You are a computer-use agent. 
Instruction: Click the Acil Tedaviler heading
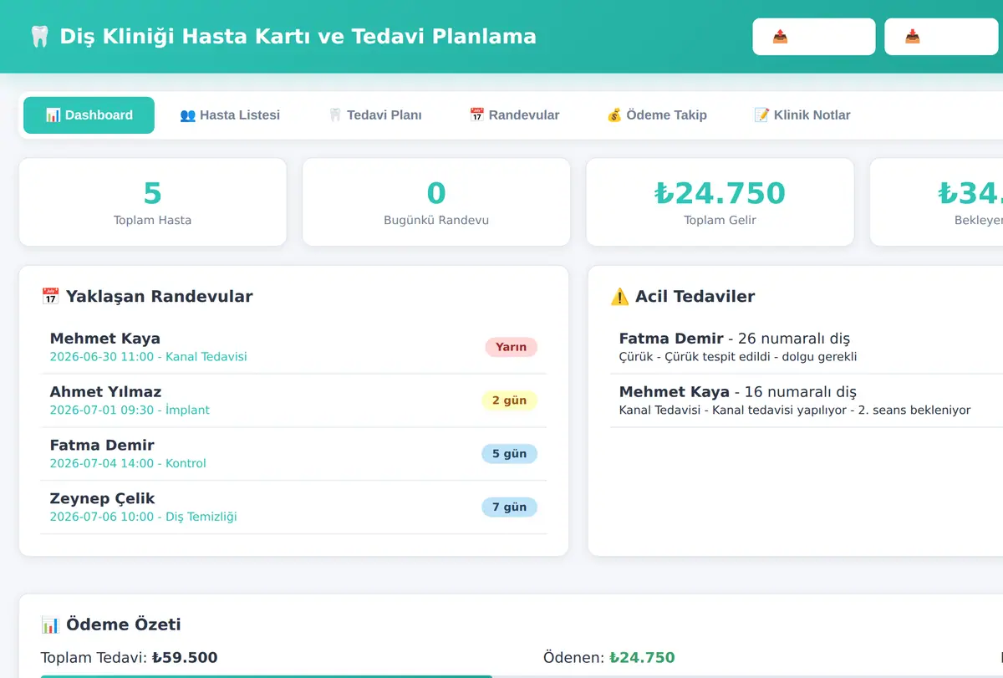(683, 296)
